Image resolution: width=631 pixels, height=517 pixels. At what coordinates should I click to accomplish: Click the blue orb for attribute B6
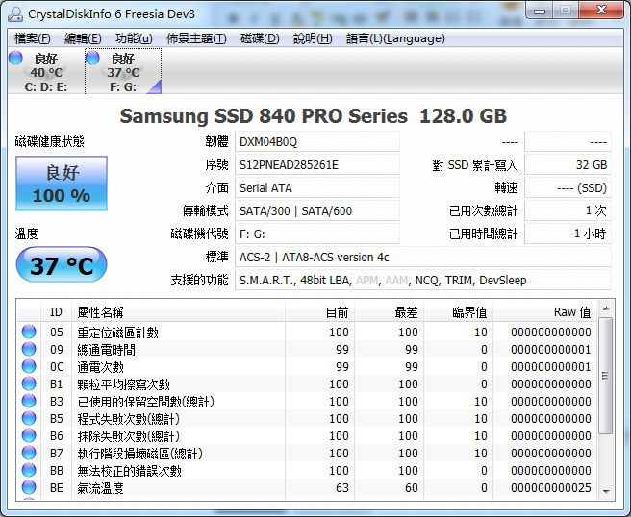point(29,435)
